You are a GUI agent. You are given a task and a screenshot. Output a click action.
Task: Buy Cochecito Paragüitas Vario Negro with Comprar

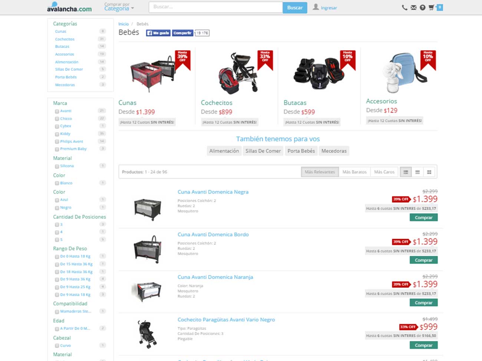(423, 345)
